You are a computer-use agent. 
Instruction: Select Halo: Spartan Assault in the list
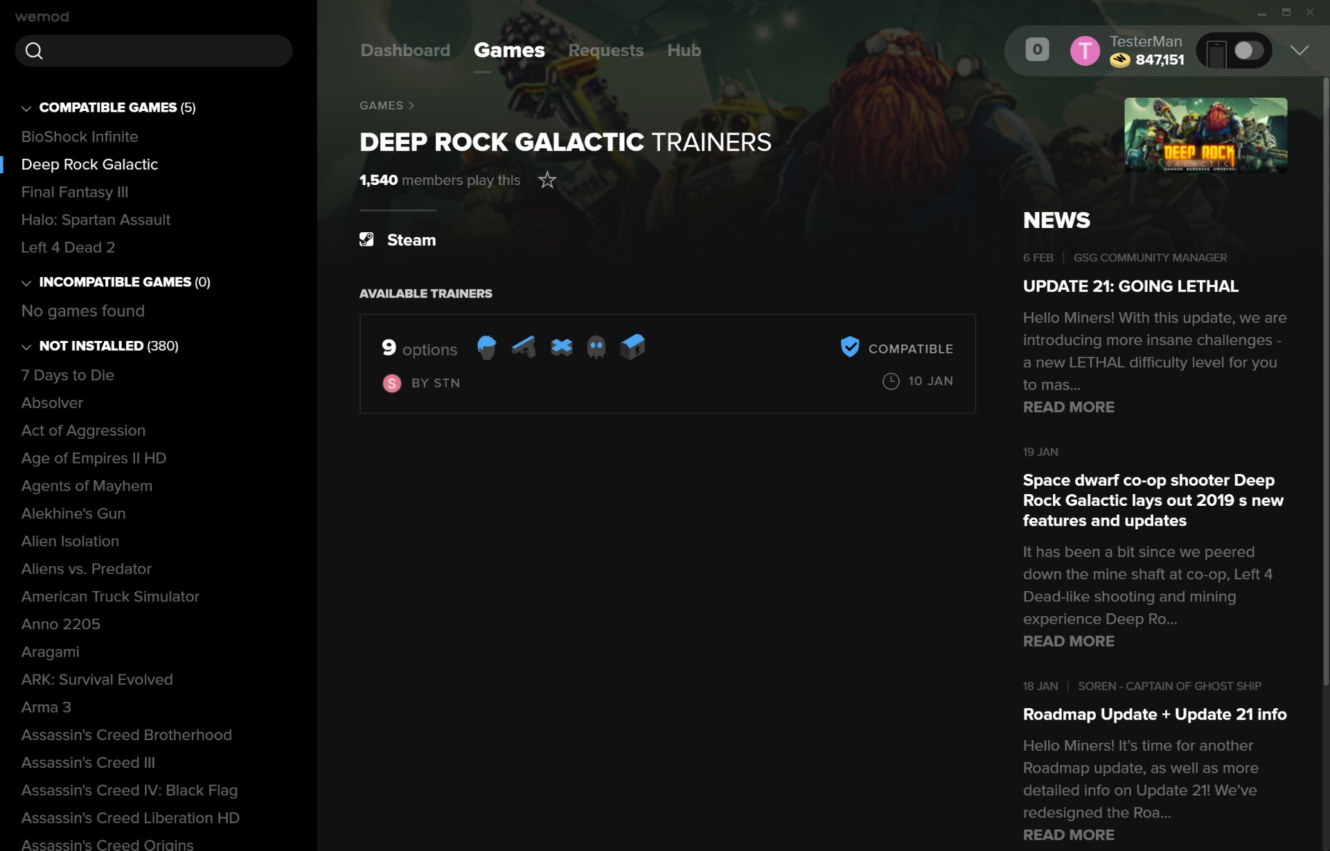coord(96,220)
